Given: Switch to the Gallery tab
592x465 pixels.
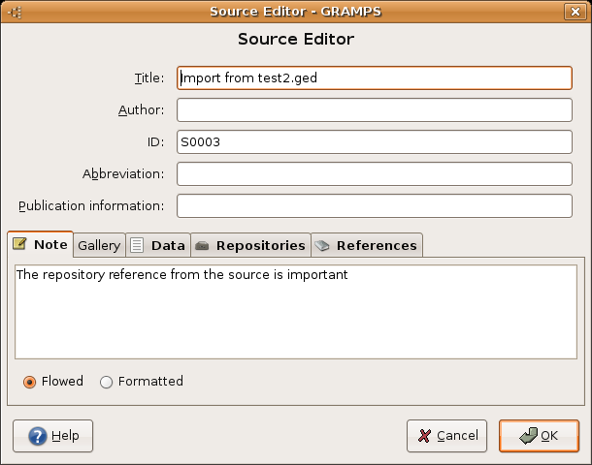Looking at the screenshot, I should point(99,246).
